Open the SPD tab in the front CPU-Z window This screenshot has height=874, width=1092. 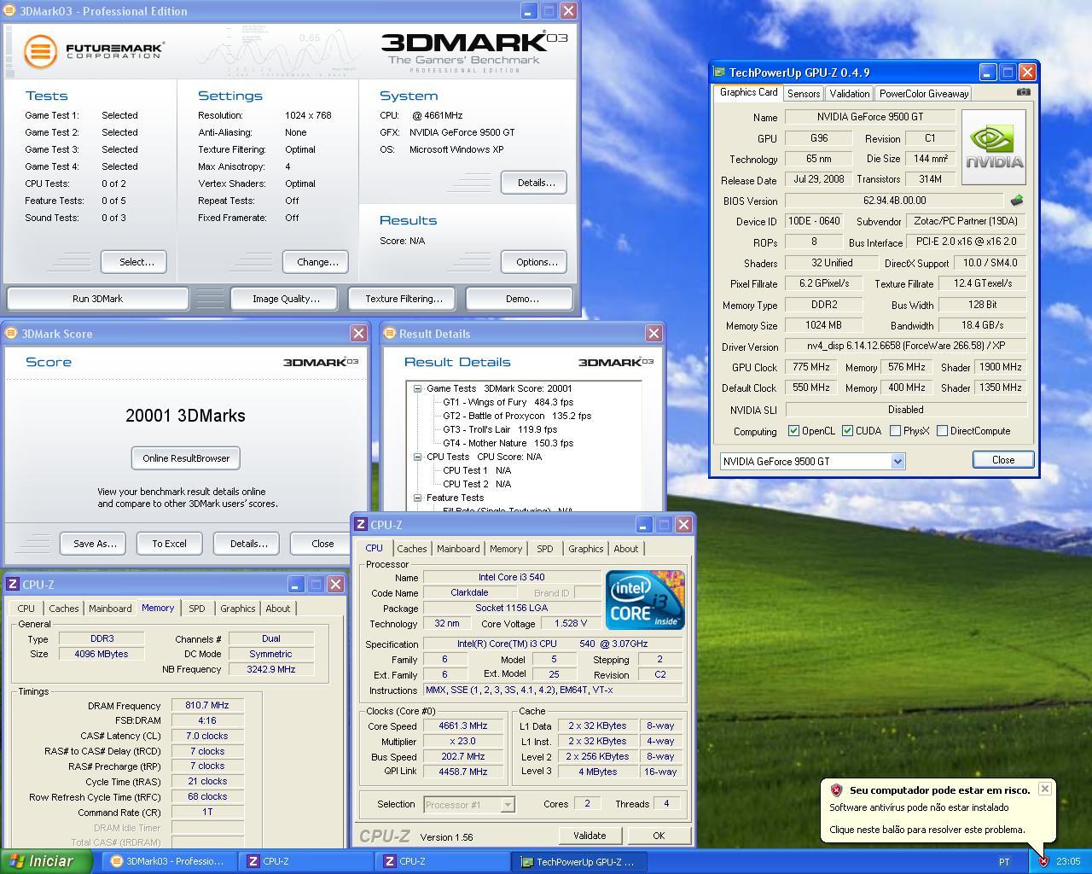point(544,549)
